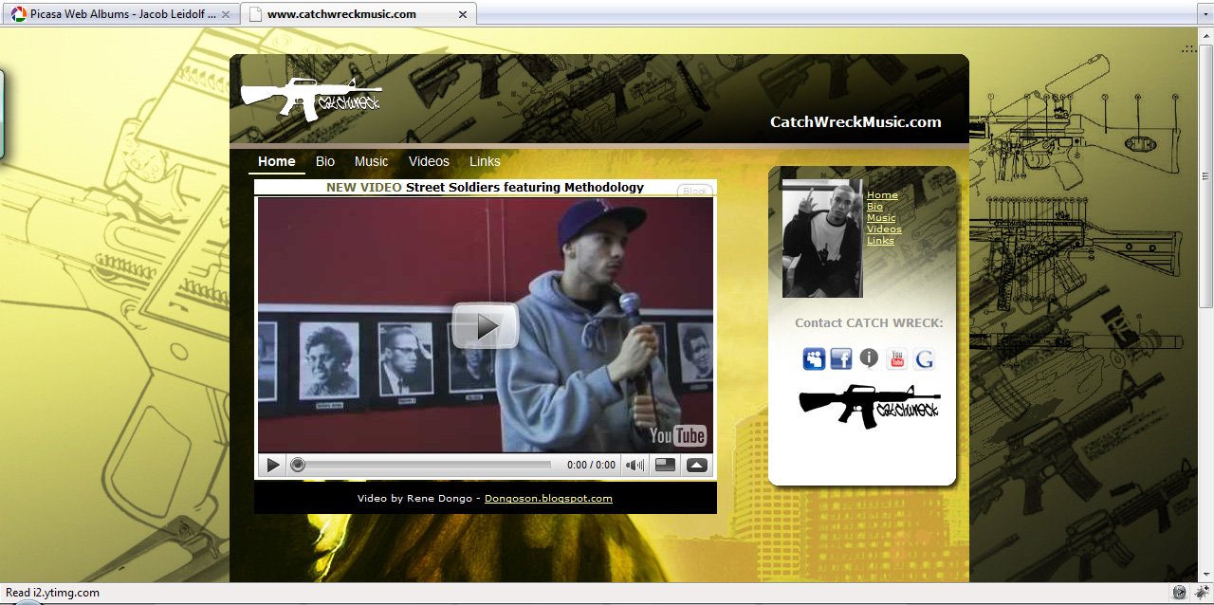Open the Facebook contact icon
Screen dimensions: 1214x605
tap(841, 358)
